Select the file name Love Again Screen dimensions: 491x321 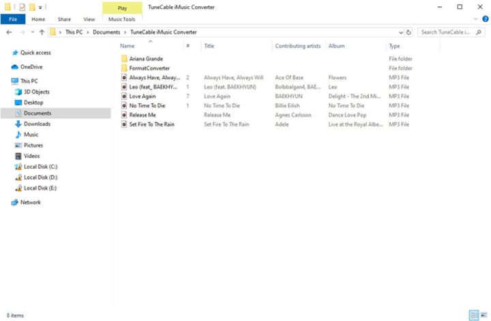(x=143, y=96)
